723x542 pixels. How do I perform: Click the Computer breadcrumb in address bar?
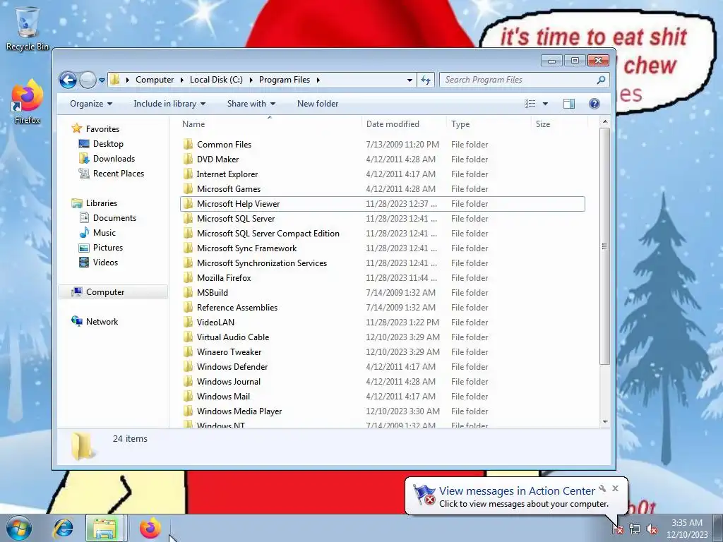pyautogui.click(x=155, y=80)
